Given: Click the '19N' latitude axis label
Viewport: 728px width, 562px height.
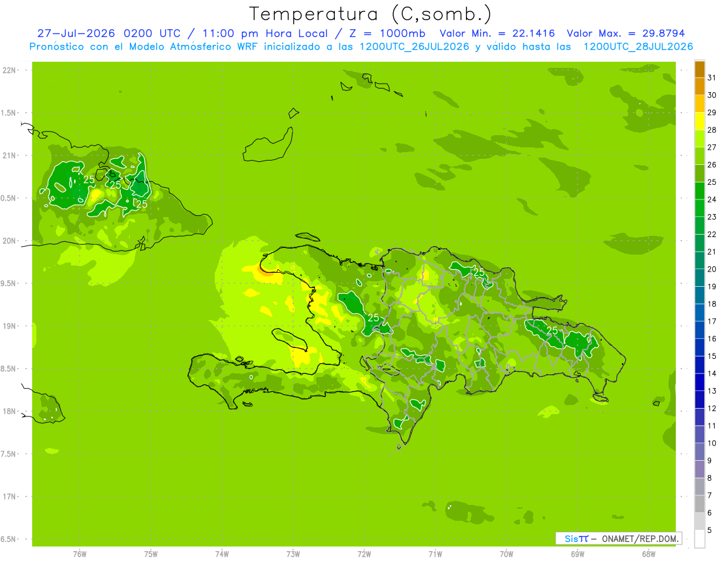Looking at the screenshot, I should coord(9,326).
